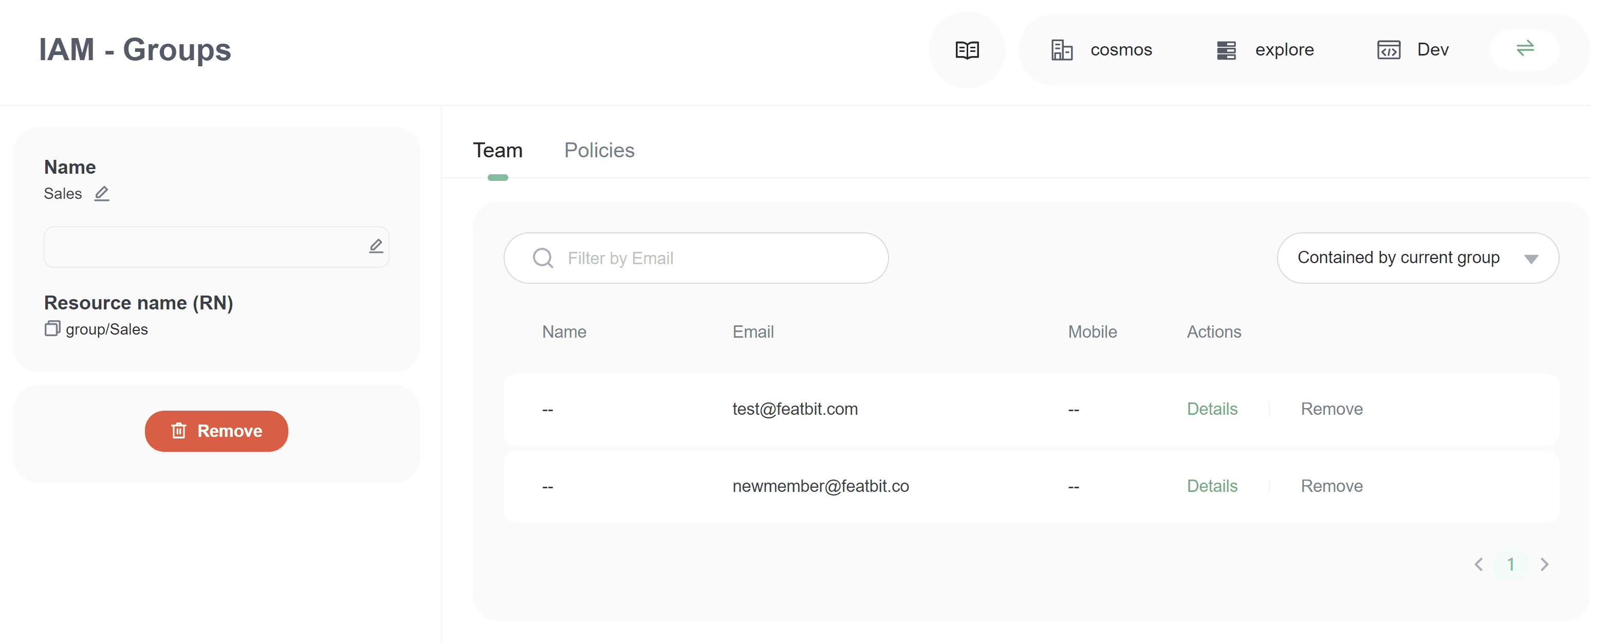This screenshot has height=643, width=1609.
Task: Select the Team tab
Action: click(x=497, y=151)
